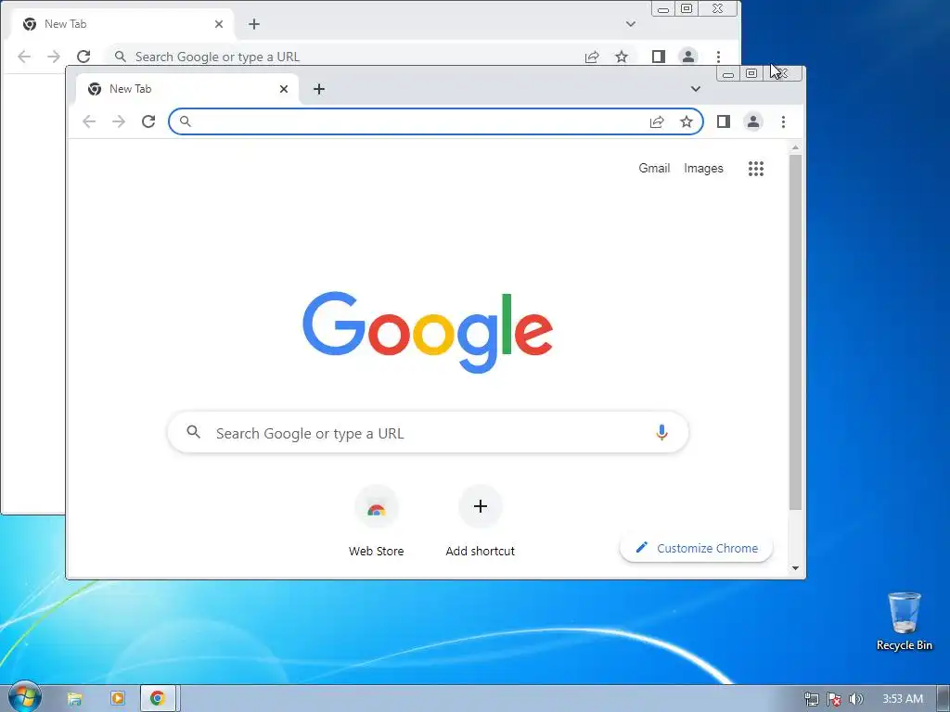950x712 pixels.
Task: Click Reload icon in back Chrome window
Action: 83,57
